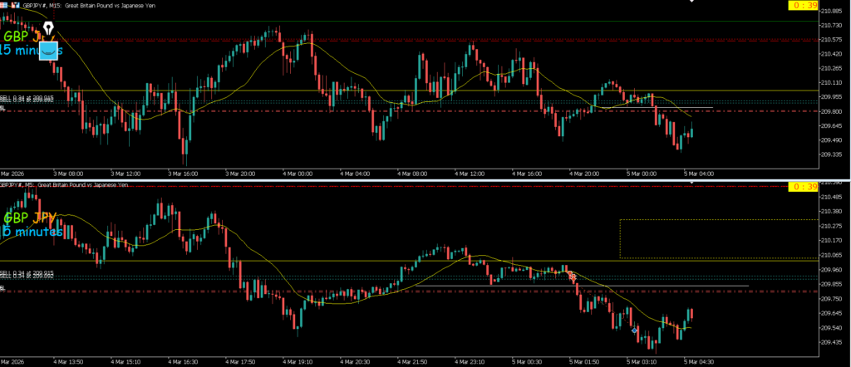Click the yellow countdown timer on M15 chart
Image resolution: width=851 pixels, height=367 pixels.
click(801, 6)
